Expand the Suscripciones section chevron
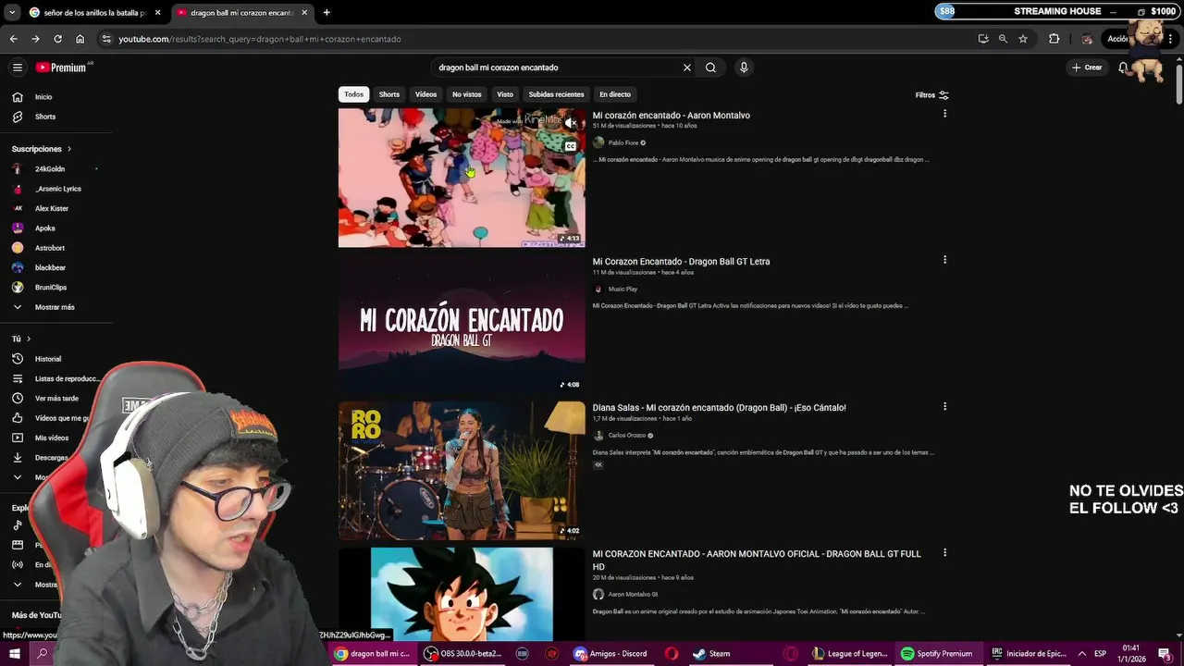 68,149
